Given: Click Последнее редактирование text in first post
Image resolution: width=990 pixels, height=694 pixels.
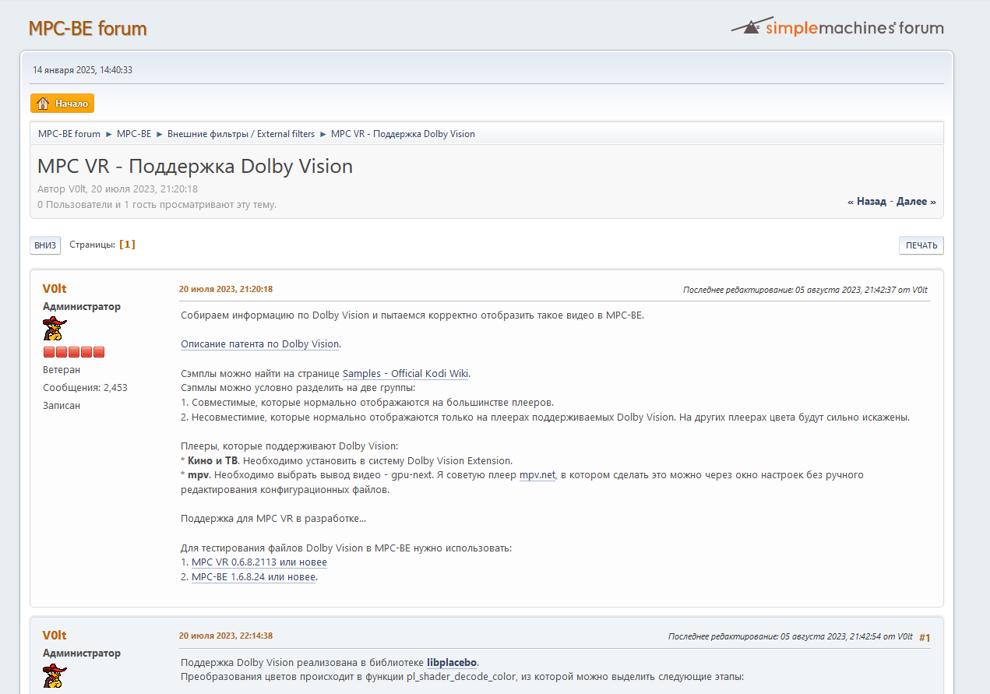Looking at the screenshot, I should click(x=805, y=290).
